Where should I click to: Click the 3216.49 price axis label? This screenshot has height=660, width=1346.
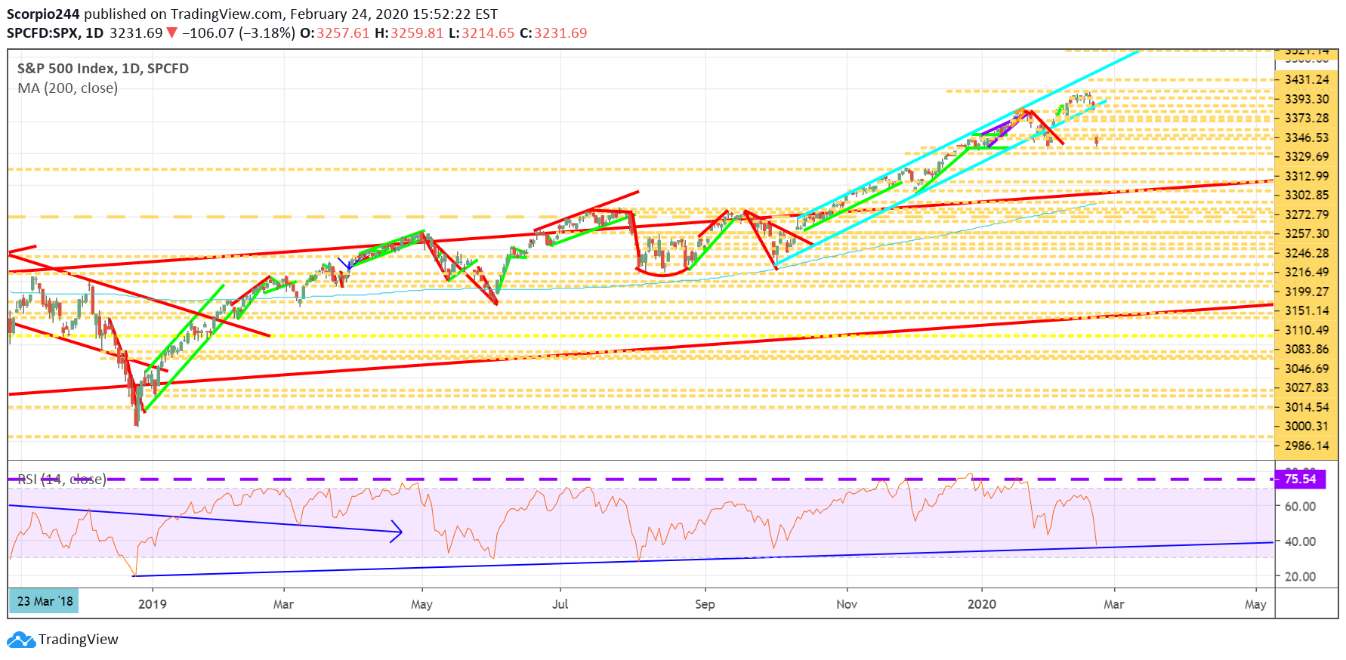click(x=1307, y=272)
